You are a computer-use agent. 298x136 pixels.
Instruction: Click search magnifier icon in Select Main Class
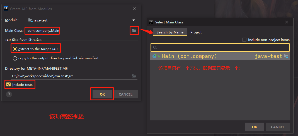tap(155, 47)
